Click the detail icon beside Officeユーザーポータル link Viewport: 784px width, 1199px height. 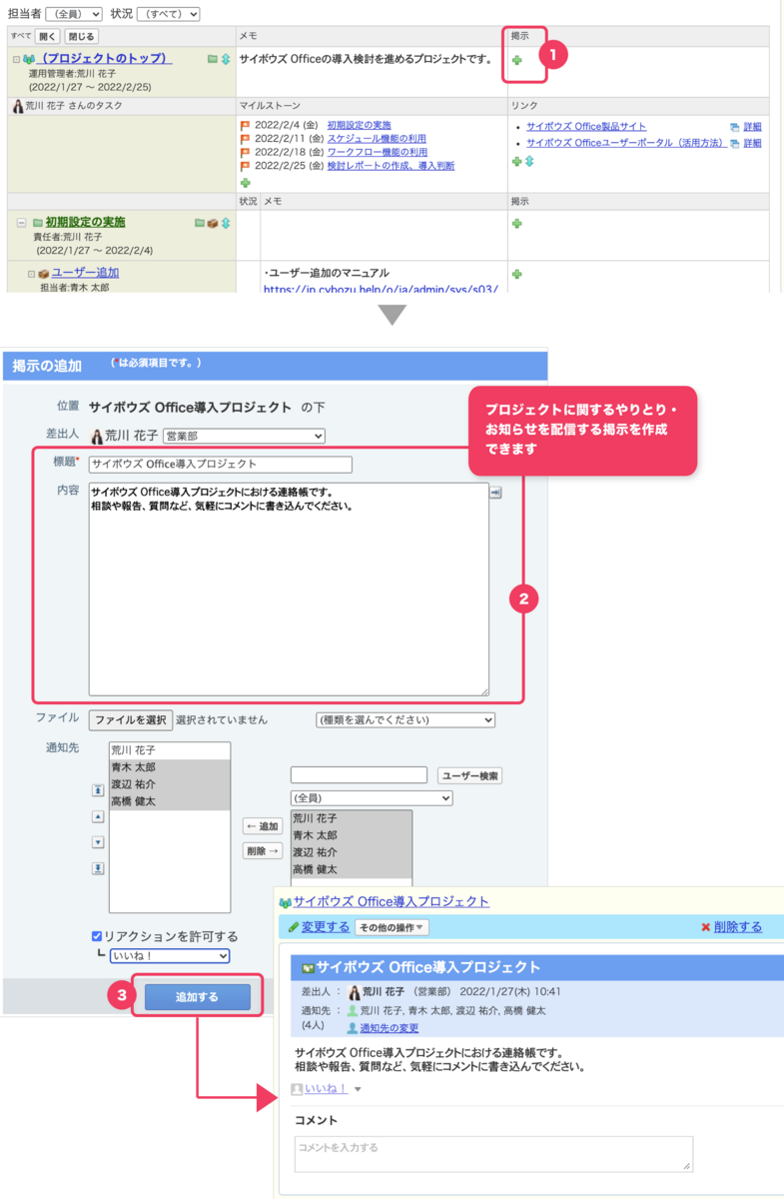734,143
